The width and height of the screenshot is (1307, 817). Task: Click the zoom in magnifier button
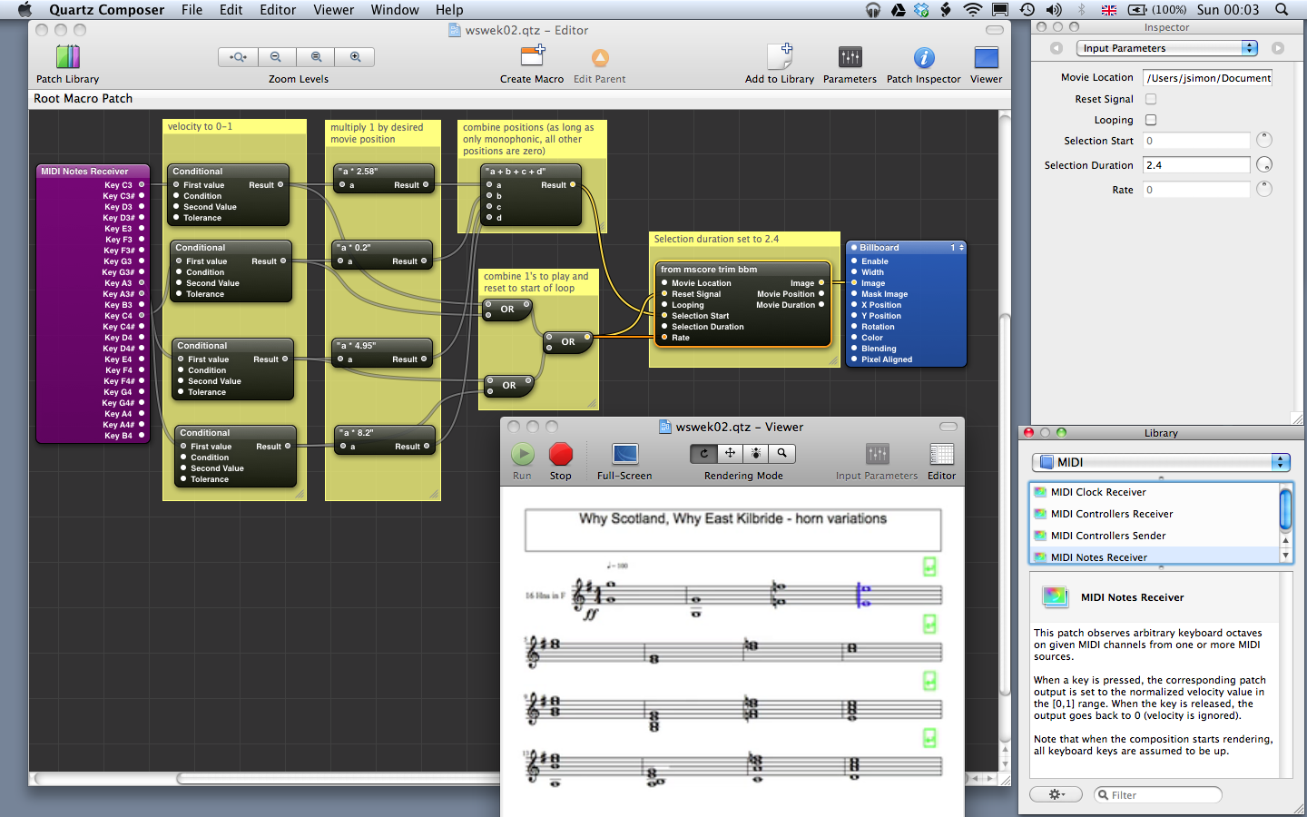coord(355,57)
